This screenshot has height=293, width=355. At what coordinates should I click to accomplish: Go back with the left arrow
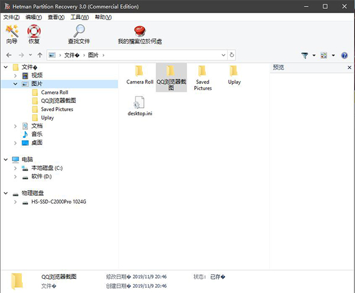coord(9,55)
